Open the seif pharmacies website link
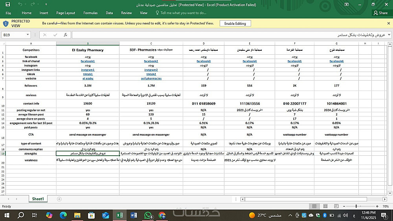Viewport: 393px width, 221px height. pyautogui.click(x=151, y=79)
